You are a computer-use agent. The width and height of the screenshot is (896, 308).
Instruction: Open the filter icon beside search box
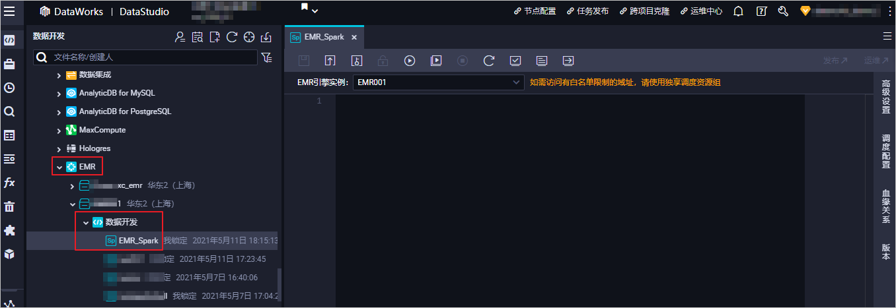266,57
